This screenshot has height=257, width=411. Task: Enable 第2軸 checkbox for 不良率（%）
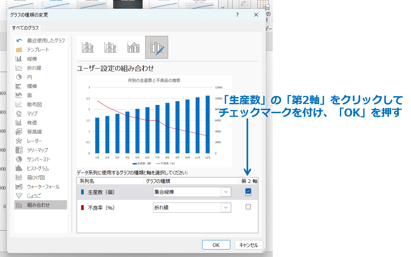[x=248, y=207]
